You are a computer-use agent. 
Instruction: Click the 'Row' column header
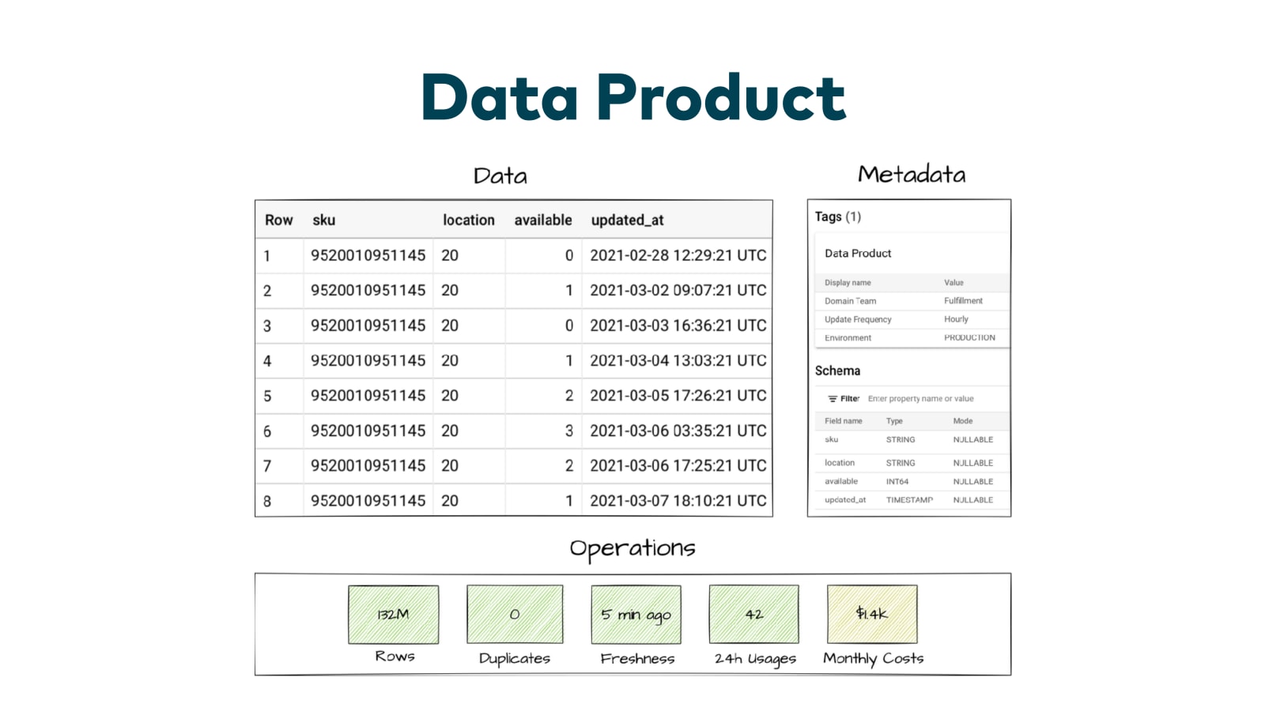(278, 220)
